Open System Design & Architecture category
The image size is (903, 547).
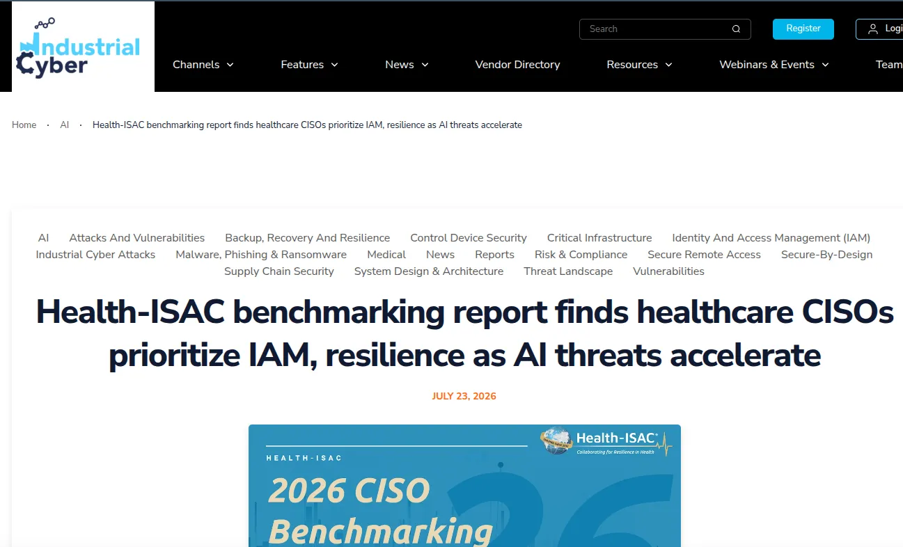click(x=429, y=271)
